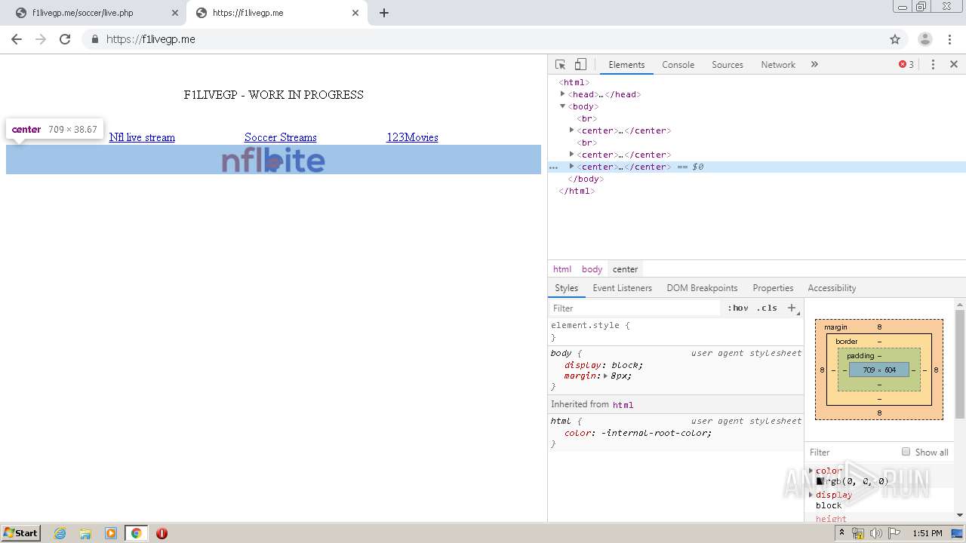
Task: Click the nflbite logo image
Action: tap(273, 160)
